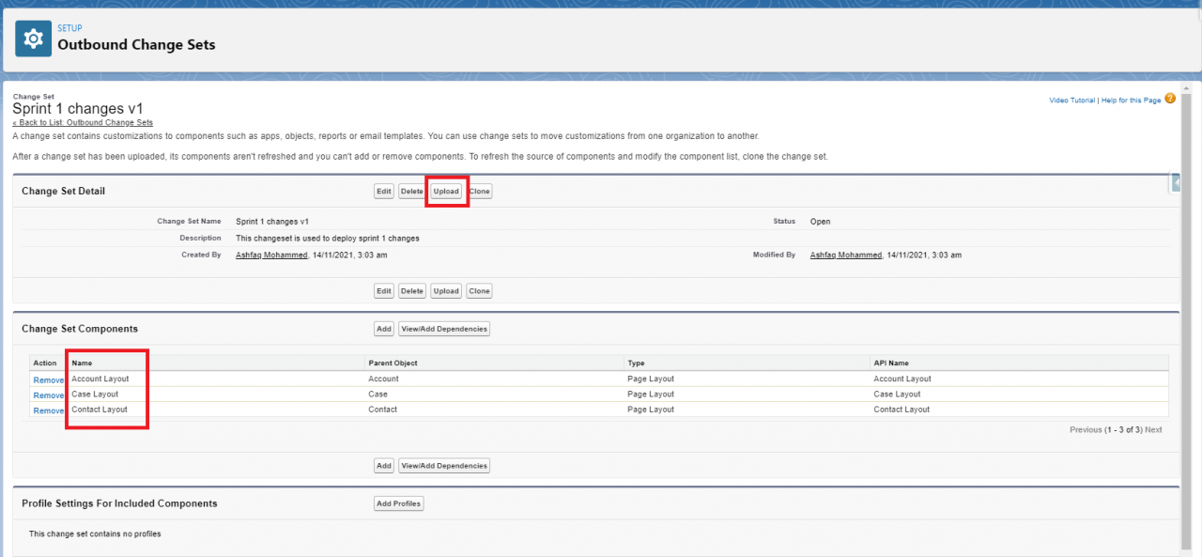The width and height of the screenshot is (1202, 557).
Task: Click the Next pagination link
Action: click(x=1153, y=429)
